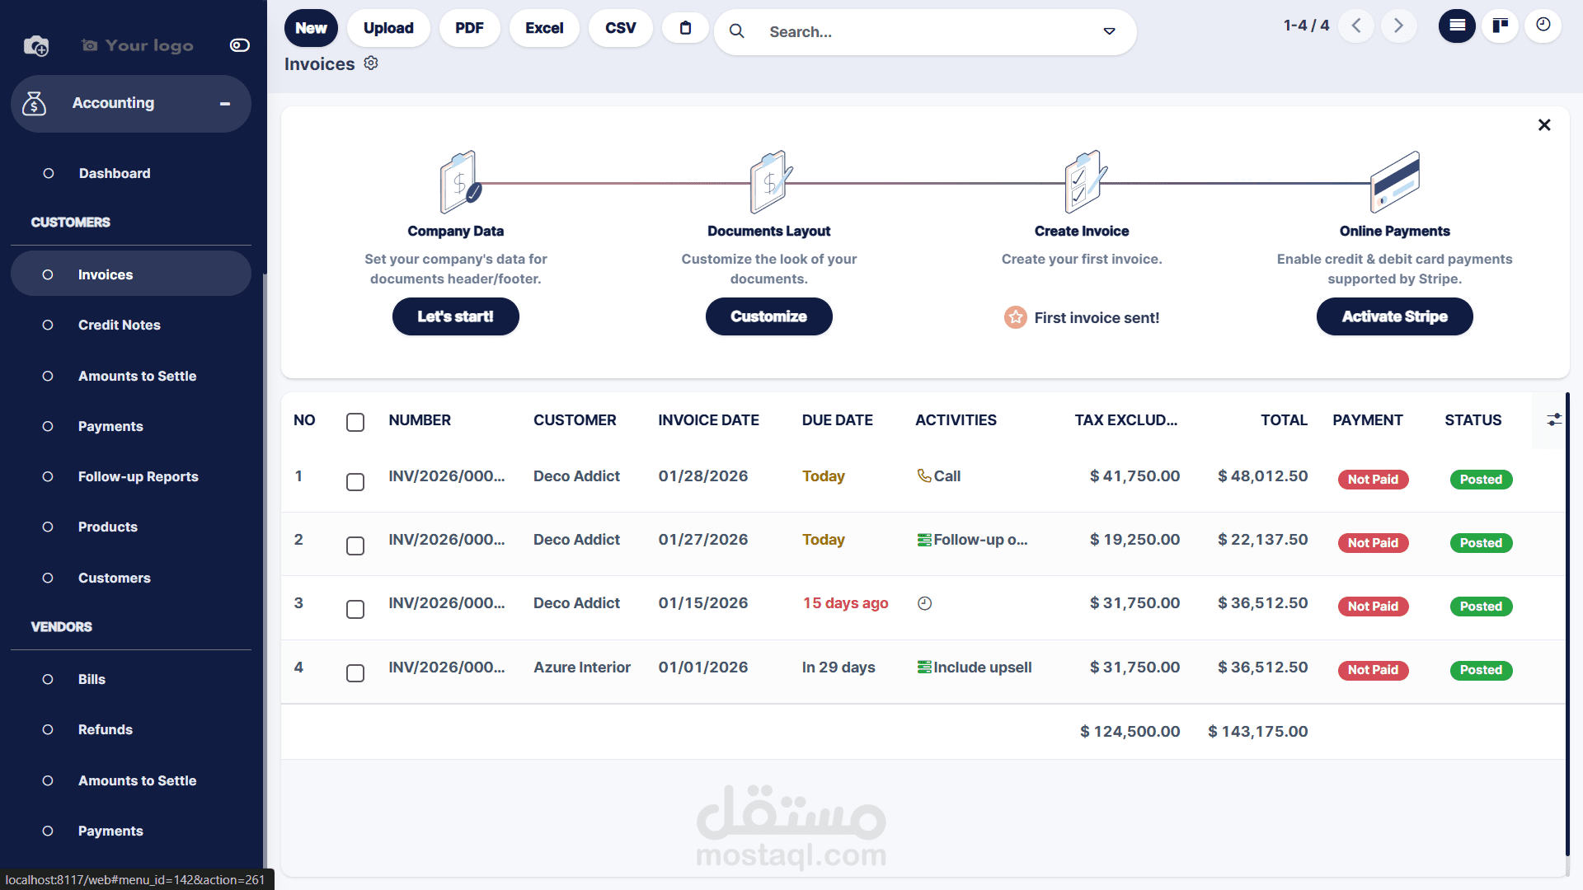Switch to list view icon
Screen dimensions: 1583x890
1457,26
